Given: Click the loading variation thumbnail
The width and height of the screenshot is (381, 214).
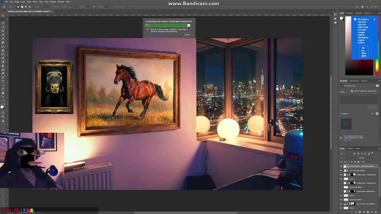Looking at the screenshot, I should point(346,124).
